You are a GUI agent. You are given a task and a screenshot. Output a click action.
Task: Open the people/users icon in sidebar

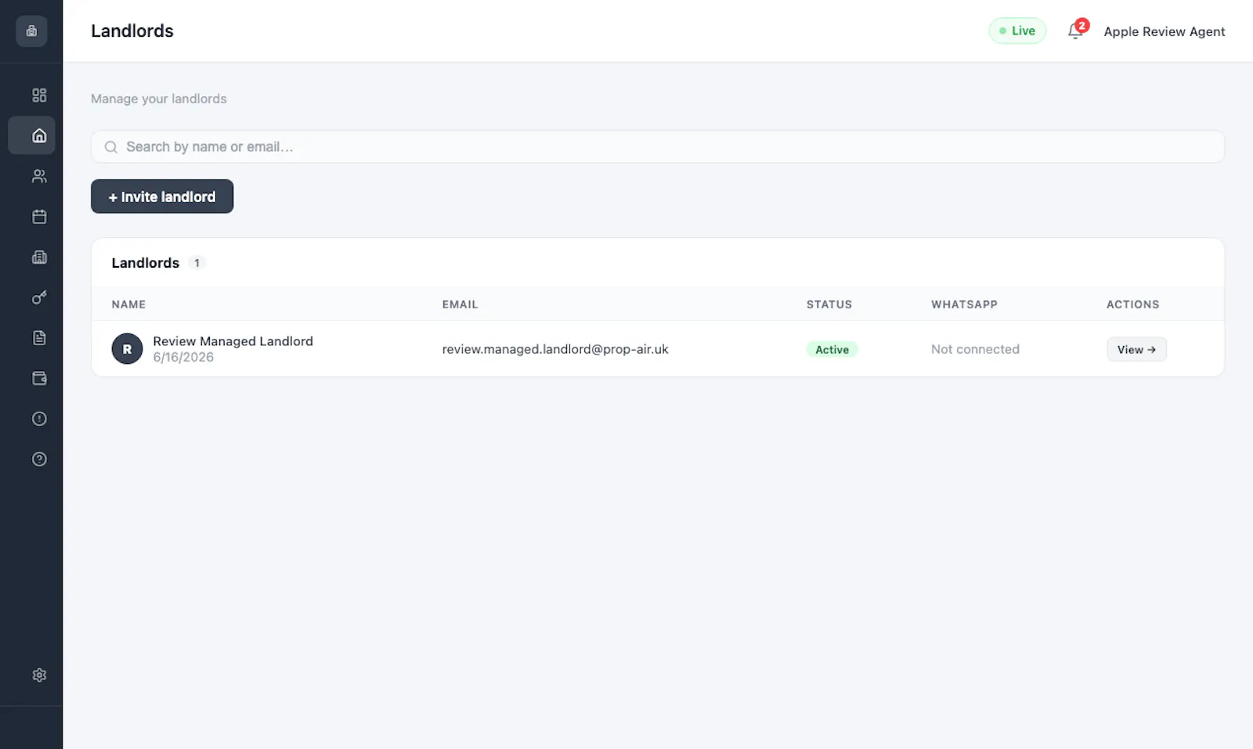pyautogui.click(x=39, y=176)
